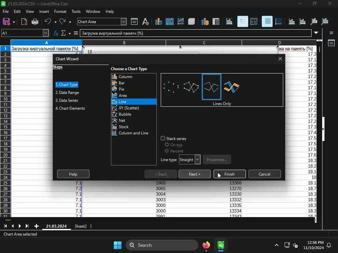Click the Chart Type icon in toolbar
The height and width of the screenshot is (253, 338).
point(159,22)
